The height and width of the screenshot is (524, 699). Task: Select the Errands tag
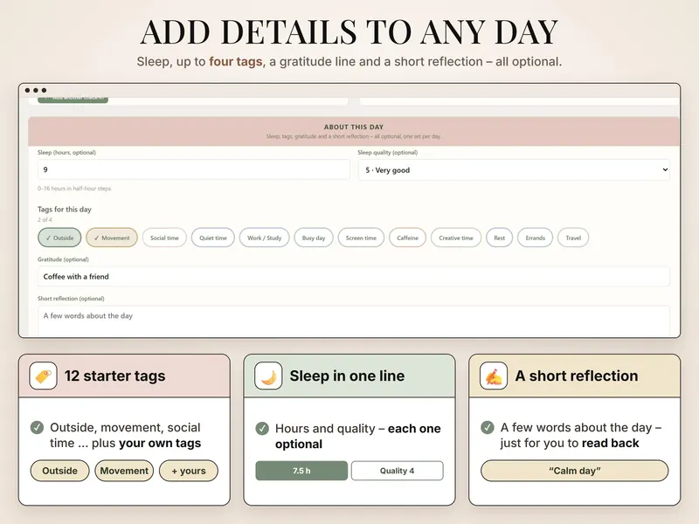(535, 238)
